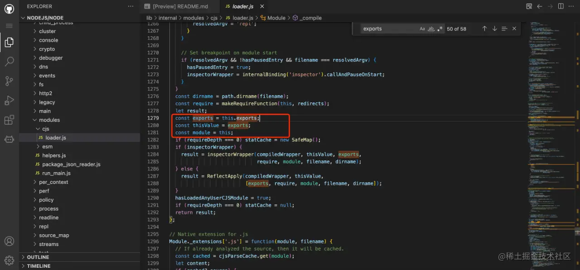Click the lib breadcrumb
The image size is (580, 270).
click(x=149, y=18)
